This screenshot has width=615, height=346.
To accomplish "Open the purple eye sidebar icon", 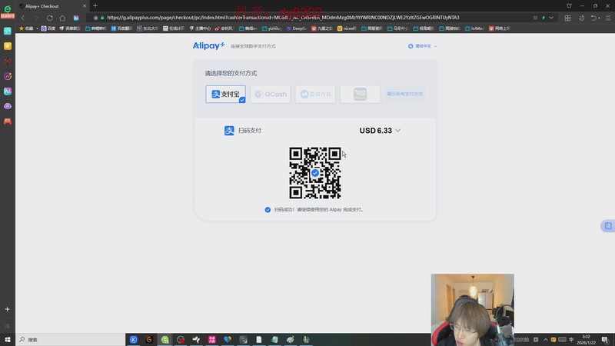I will pyautogui.click(x=8, y=106).
